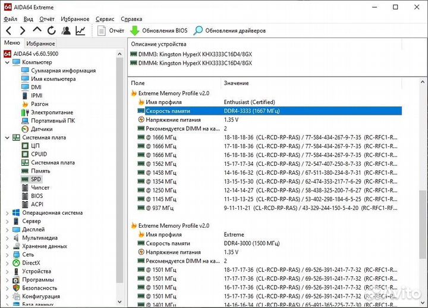Viewport: 428px width, 308px height.
Task: Click the Электропитание battery icon
Action: pyautogui.click(x=25, y=112)
